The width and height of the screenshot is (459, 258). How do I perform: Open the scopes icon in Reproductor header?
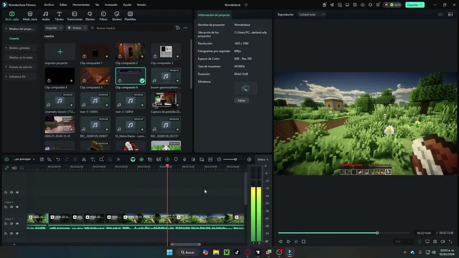coord(450,14)
